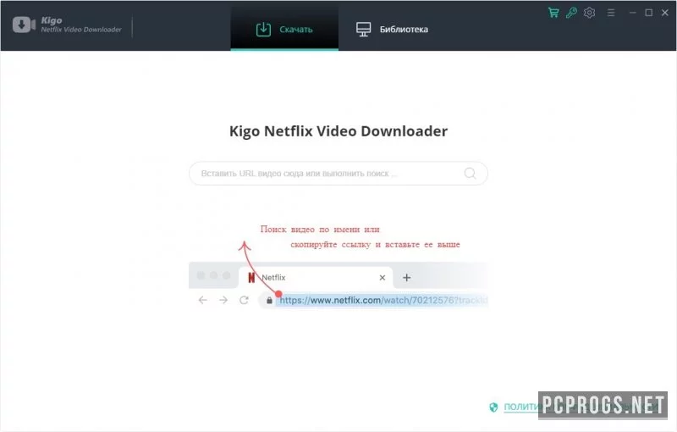The image size is (677, 432).
Task: Maximize the Kigo window
Action: click(648, 13)
